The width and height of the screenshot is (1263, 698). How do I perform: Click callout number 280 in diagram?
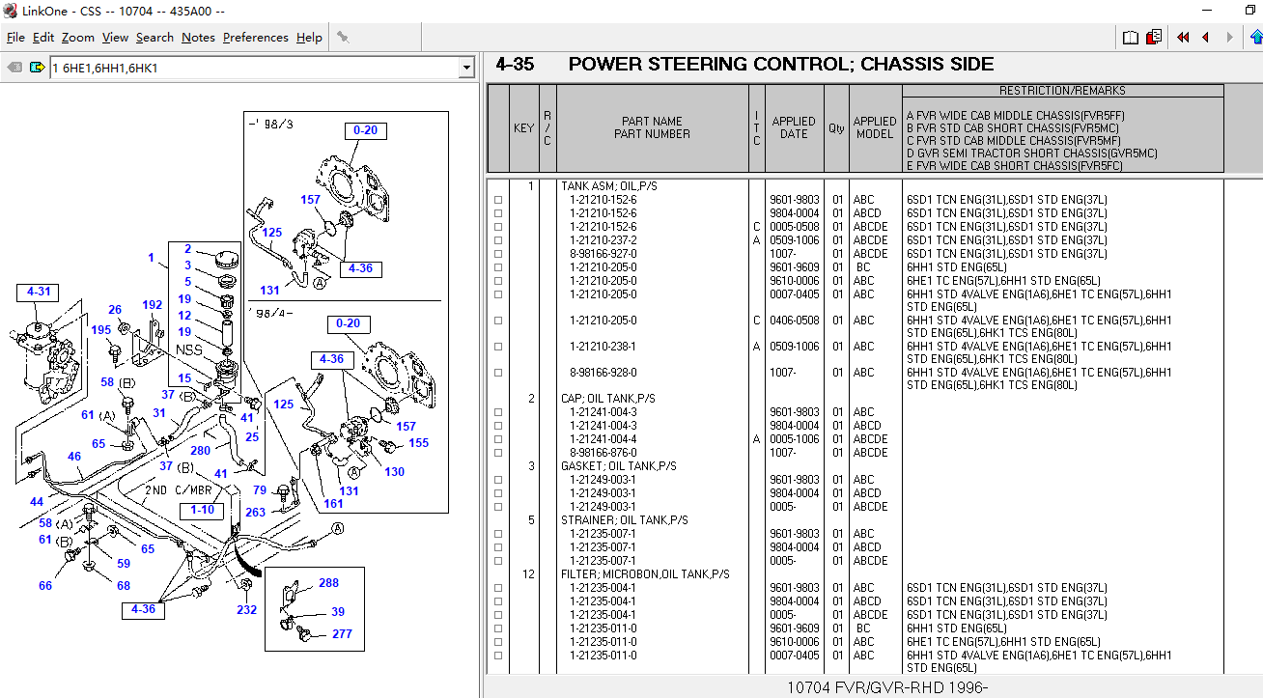coord(200,451)
